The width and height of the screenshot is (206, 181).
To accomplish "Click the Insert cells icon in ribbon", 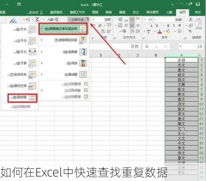I will click(56, 19).
